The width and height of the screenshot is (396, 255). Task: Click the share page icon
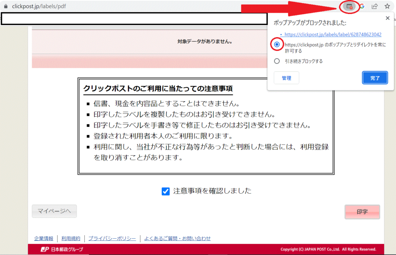374,6
